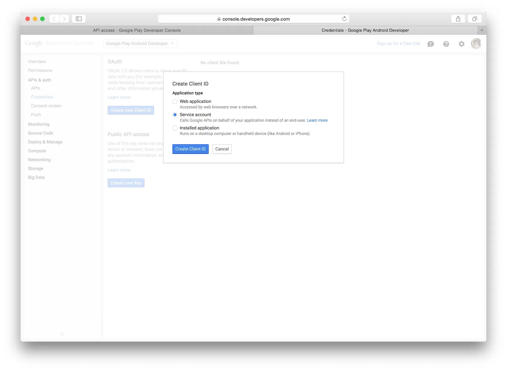Switch to the API access browser tab
The width and height of the screenshot is (507, 371).
[x=137, y=30]
